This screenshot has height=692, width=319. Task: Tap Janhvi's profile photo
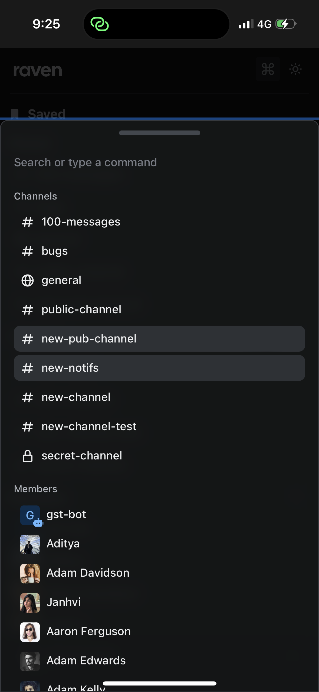pyautogui.click(x=30, y=603)
